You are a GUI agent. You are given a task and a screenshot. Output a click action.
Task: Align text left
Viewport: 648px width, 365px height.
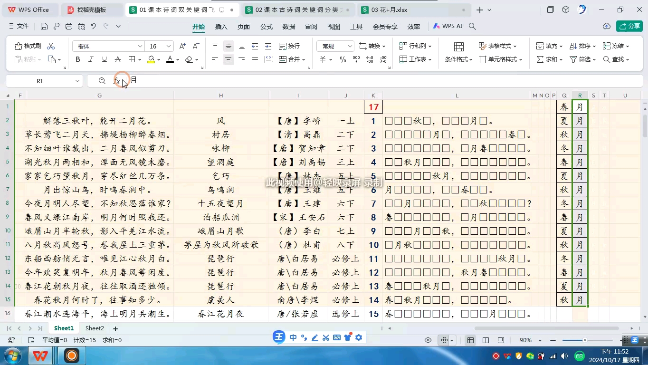click(215, 59)
